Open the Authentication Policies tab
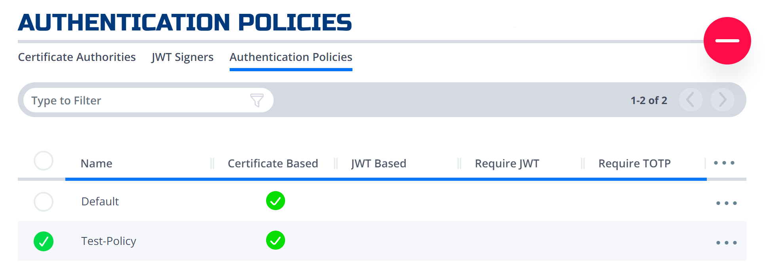The width and height of the screenshot is (765, 273). coord(291,57)
